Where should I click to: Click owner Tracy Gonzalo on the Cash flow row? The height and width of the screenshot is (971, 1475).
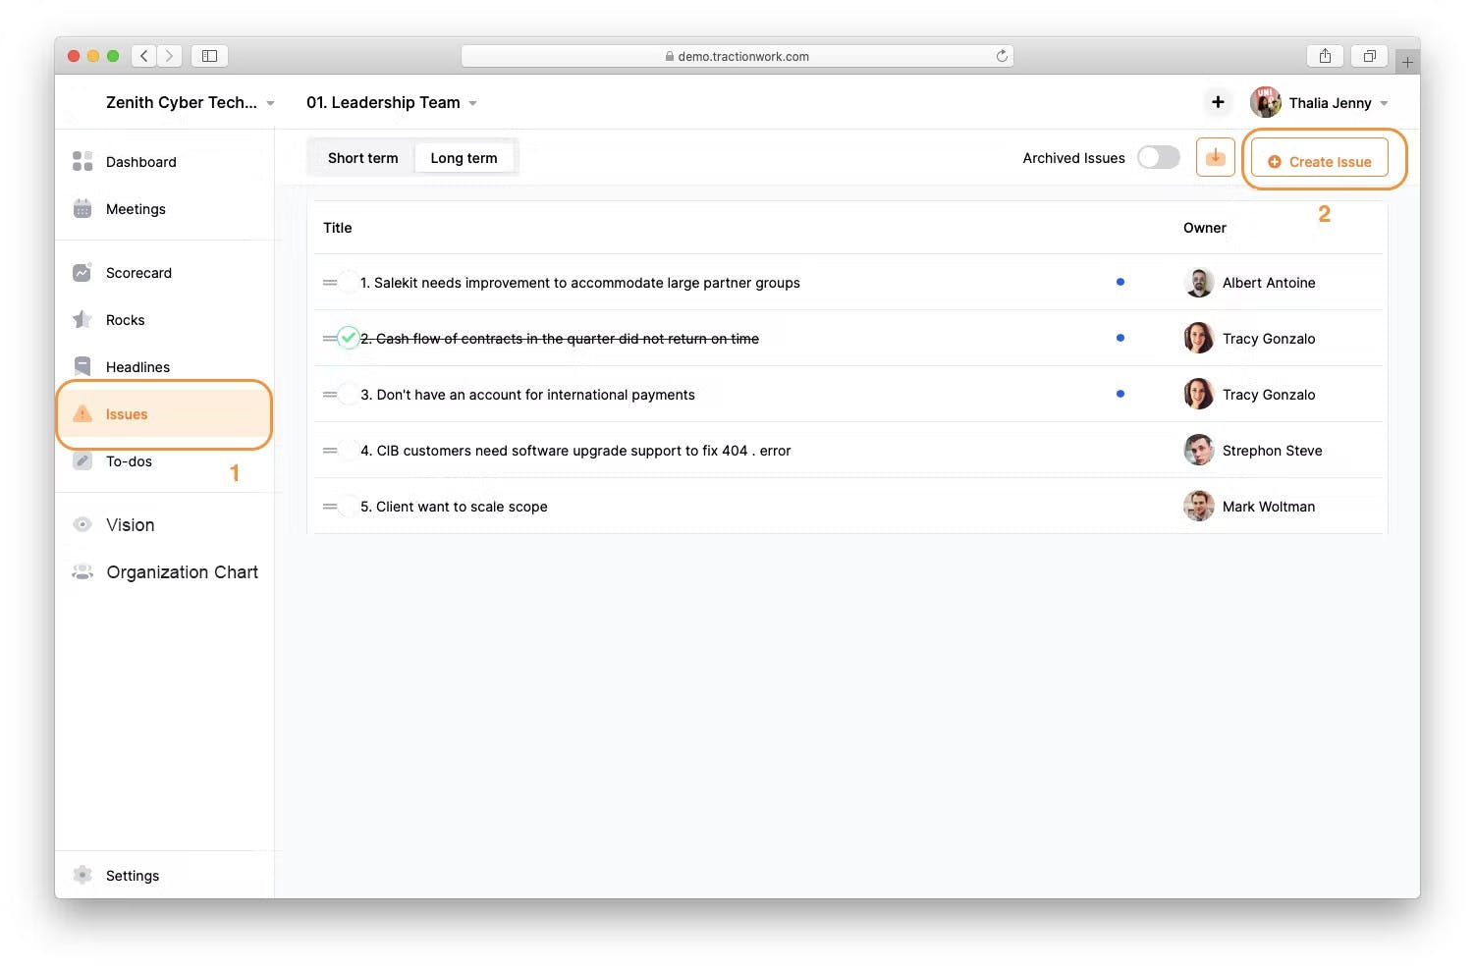point(1269,339)
